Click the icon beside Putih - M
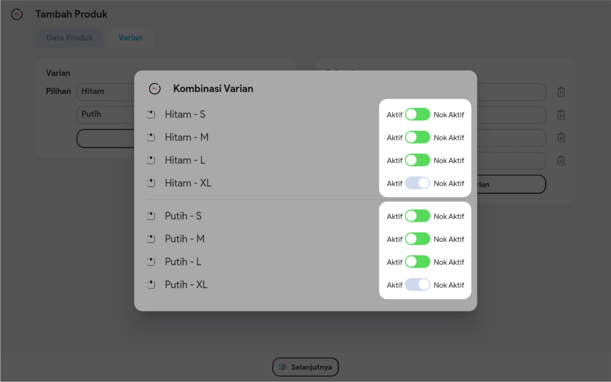The width and height of the screenshot is (611, 382). pyautogui.click(x=151, y=239)
